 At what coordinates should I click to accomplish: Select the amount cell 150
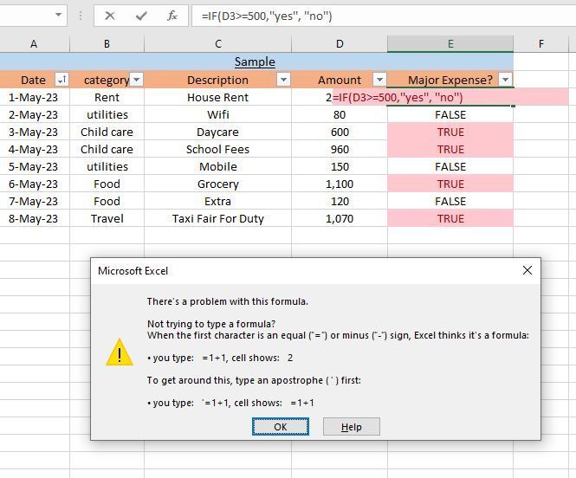coord(340,166)
